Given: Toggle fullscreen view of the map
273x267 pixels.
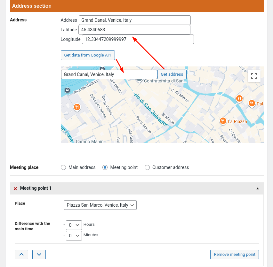Looking at the screenshot, I should point(254,76).
